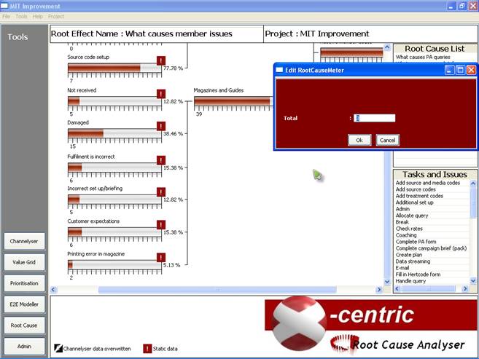479x359 pixels.
Task: Click static data icon by Incorrect set up/briefing
Action: (161, 192)
